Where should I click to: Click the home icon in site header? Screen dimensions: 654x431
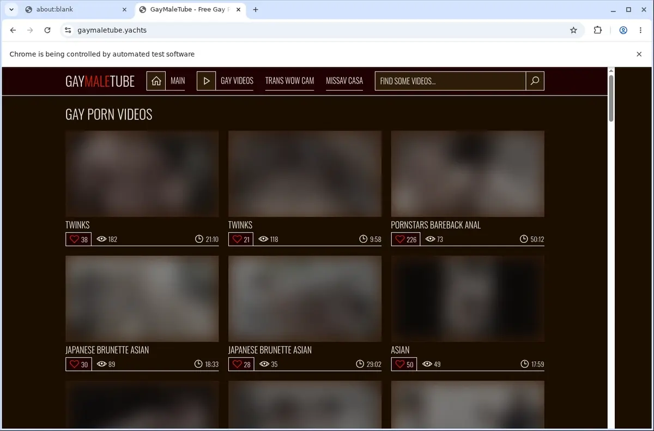pos(156,81)
